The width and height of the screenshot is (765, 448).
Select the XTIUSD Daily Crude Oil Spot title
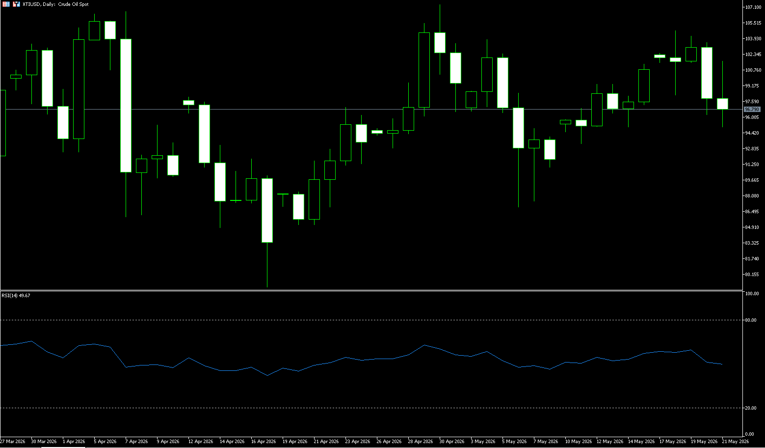(55, 4)
